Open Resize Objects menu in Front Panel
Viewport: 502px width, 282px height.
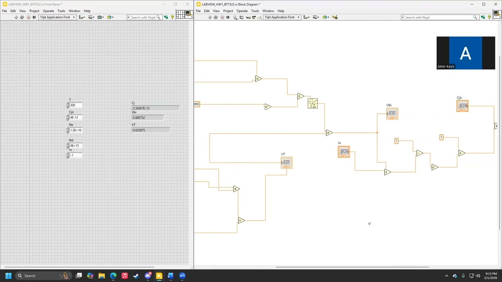[x=100, y=17]
